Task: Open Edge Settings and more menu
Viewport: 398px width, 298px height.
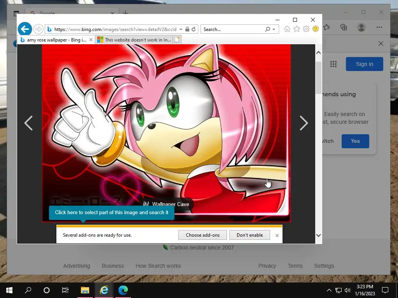Action: (379, 27)
